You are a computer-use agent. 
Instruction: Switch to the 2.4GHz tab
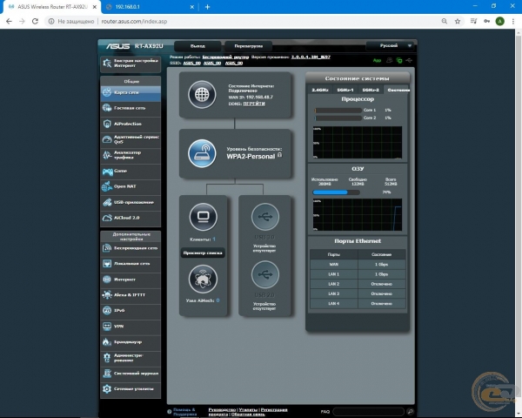tap(320, 90)
